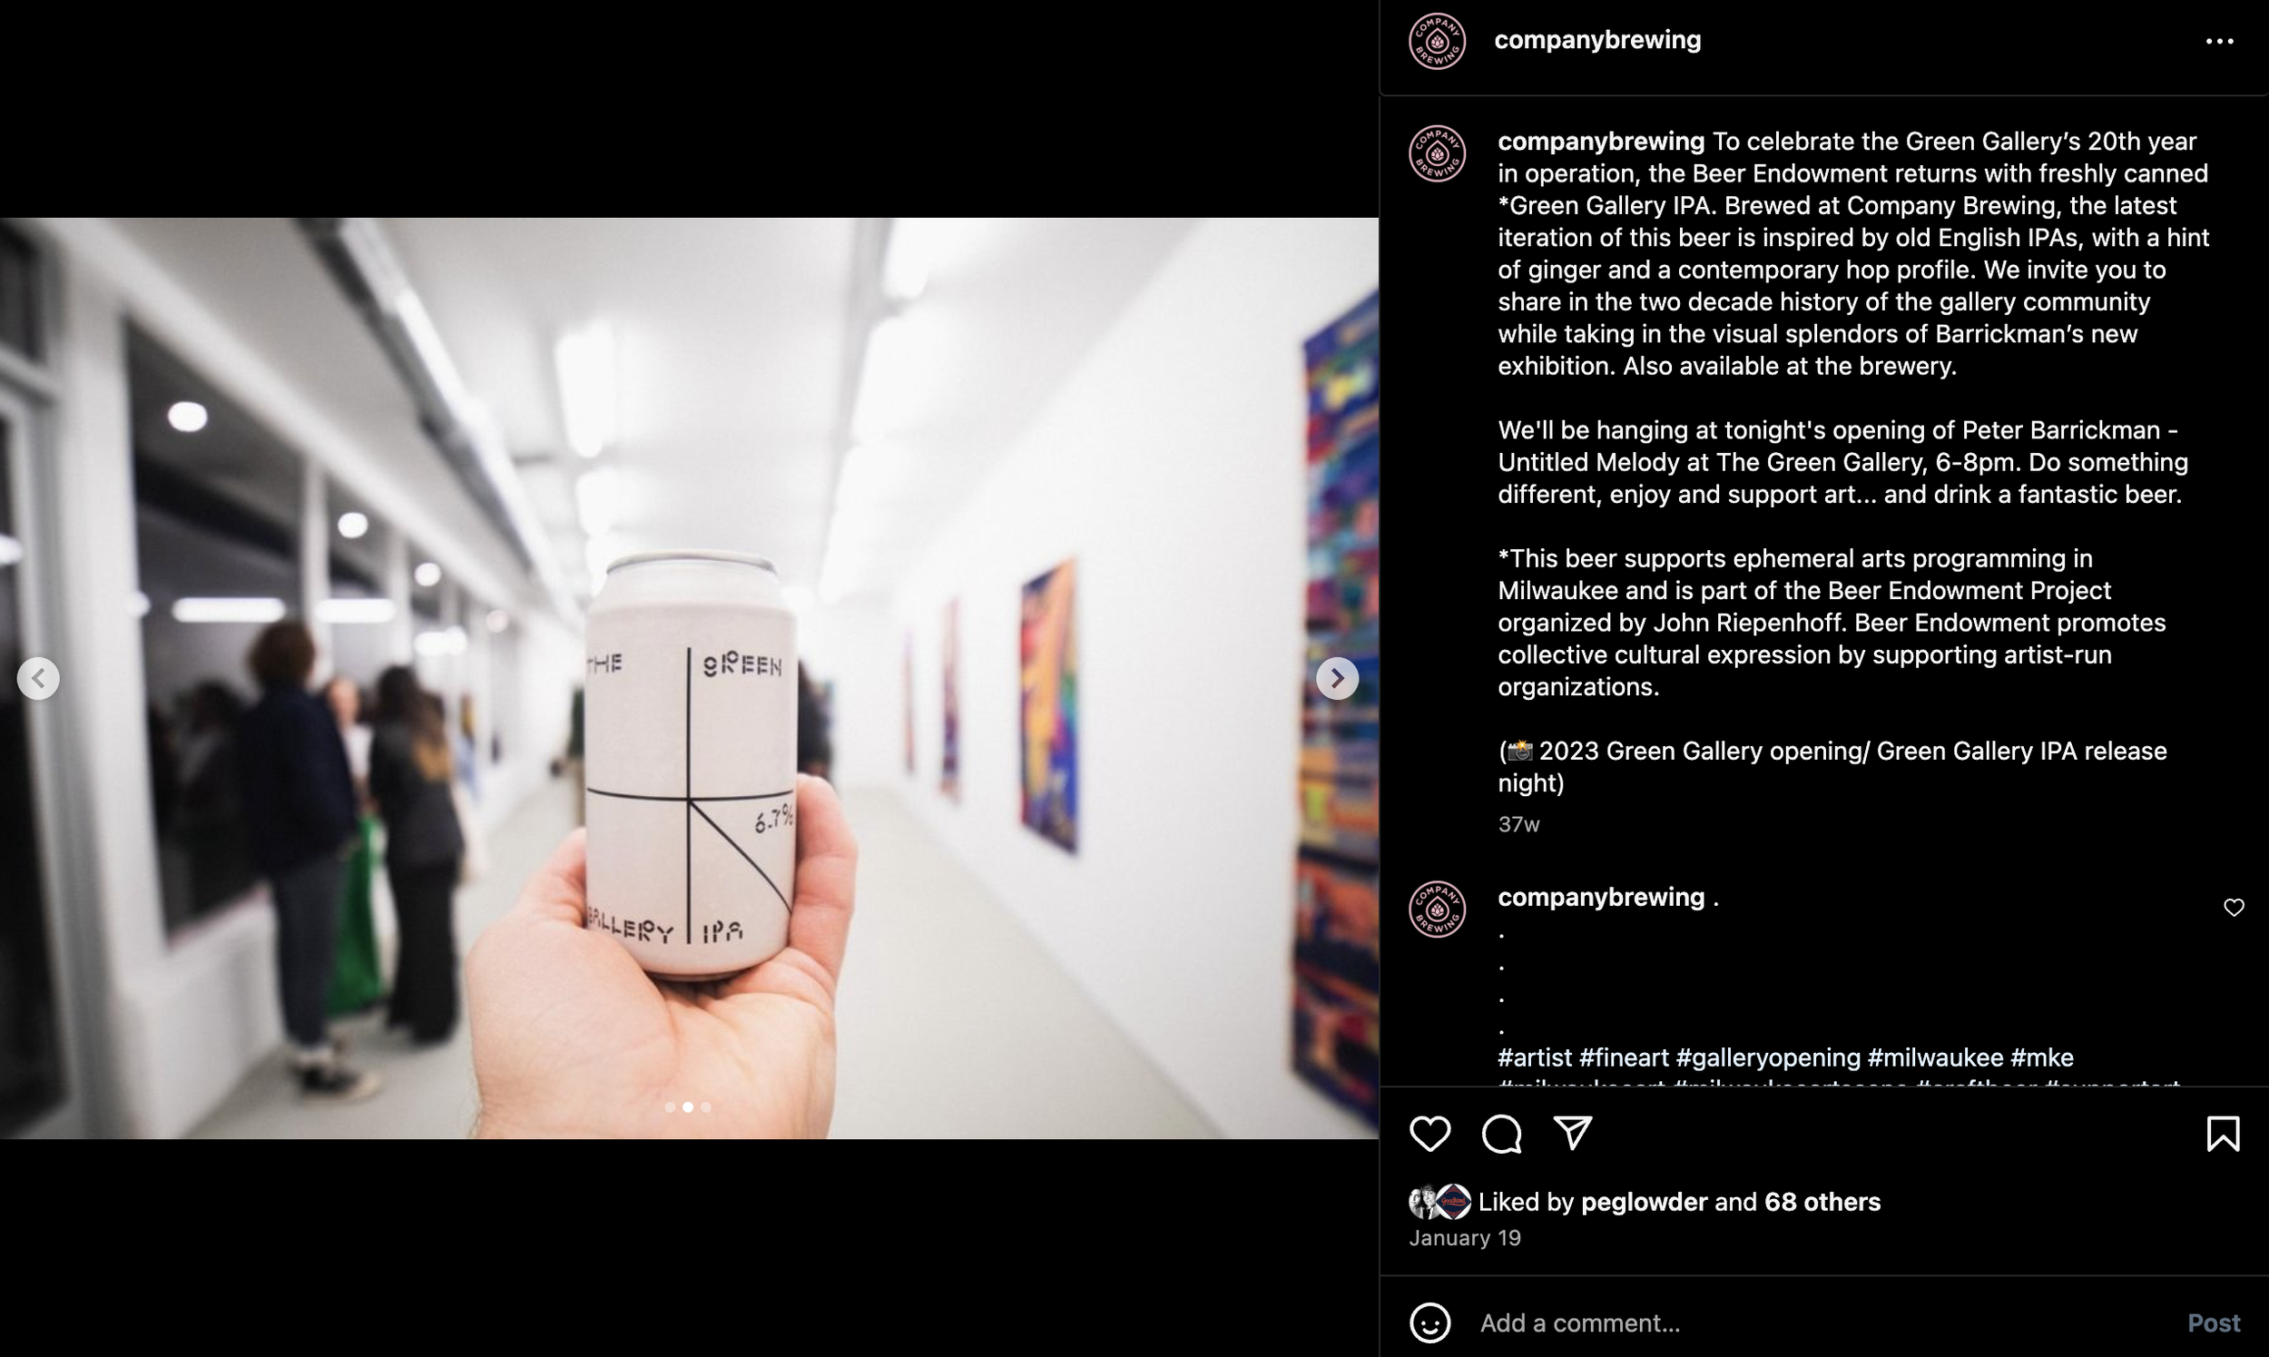2269x1357 pixels.
Task: Click the Post comment button
Action: click(2214, 1323)
